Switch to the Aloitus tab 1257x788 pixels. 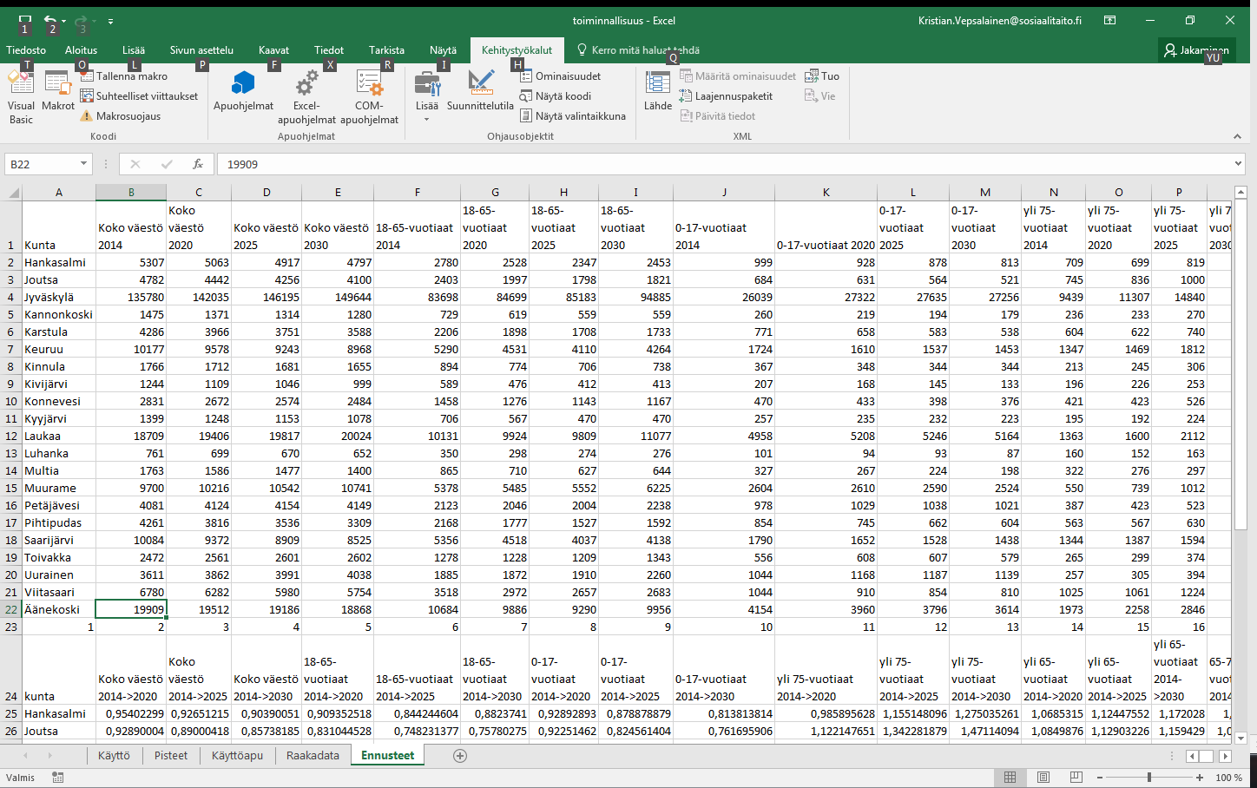[82, 50]
